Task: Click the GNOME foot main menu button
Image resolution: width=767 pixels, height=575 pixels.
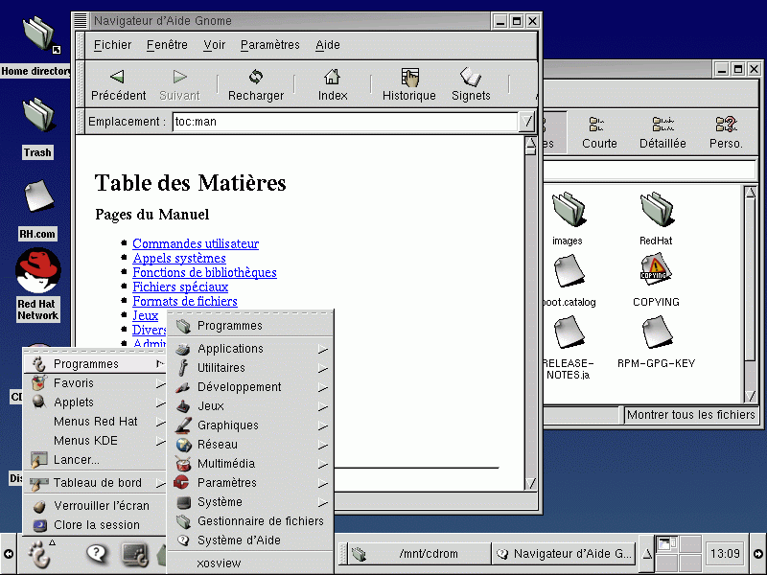Action: coord(40,553)
